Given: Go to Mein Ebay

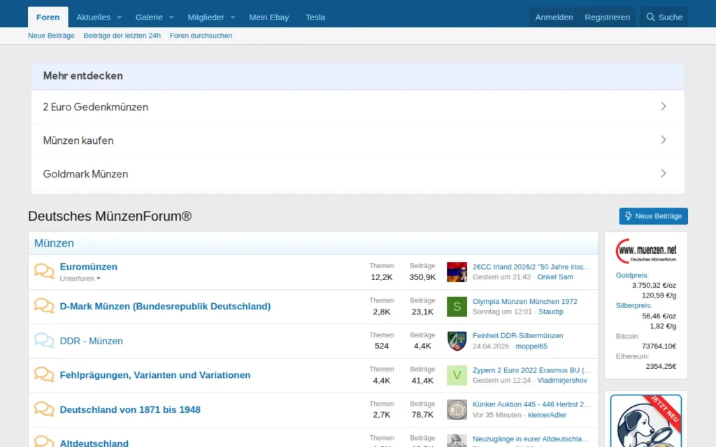Looking at the screenshot, I should click(x=269, y=17).
